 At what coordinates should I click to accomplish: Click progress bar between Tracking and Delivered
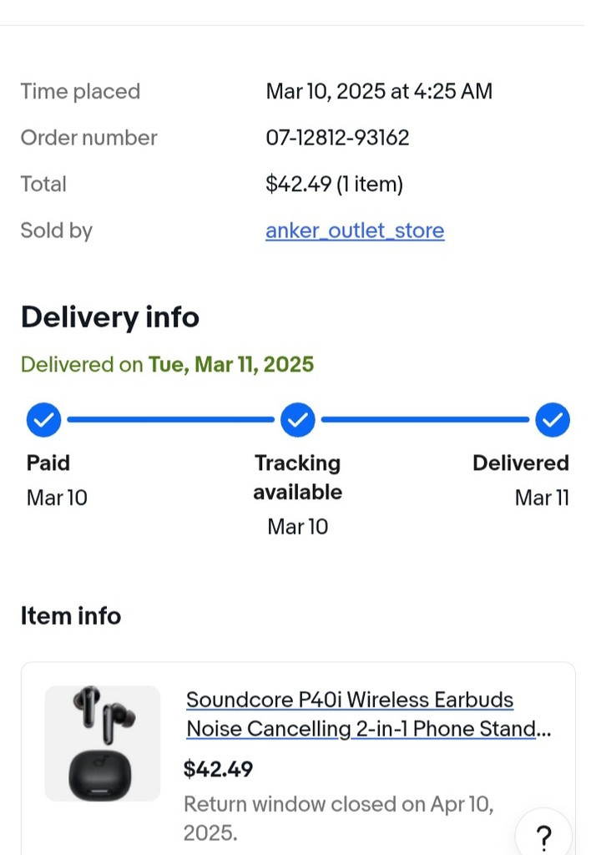click(425, 420)
